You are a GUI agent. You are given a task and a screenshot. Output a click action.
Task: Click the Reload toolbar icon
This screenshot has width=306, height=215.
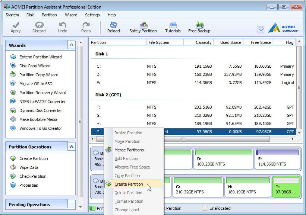113,27
